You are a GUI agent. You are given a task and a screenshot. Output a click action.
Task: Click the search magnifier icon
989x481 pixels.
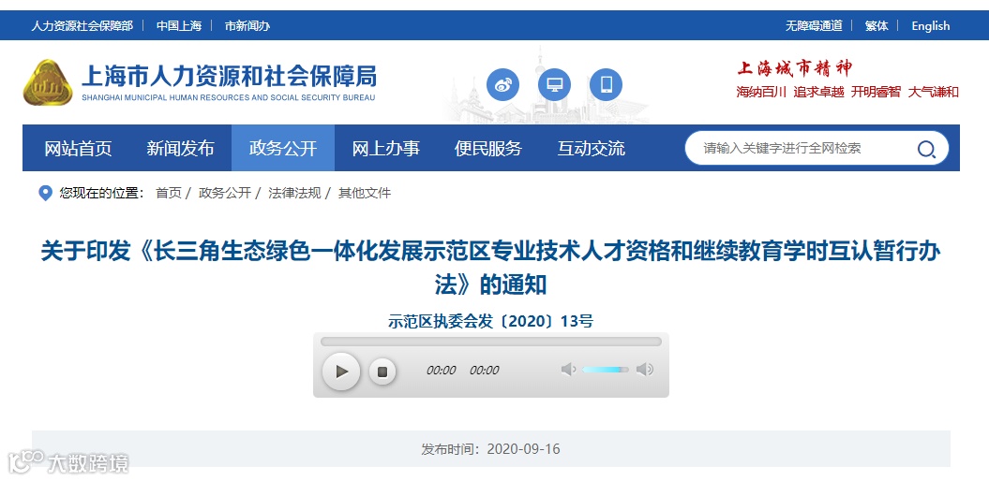[x=926, y=149]
